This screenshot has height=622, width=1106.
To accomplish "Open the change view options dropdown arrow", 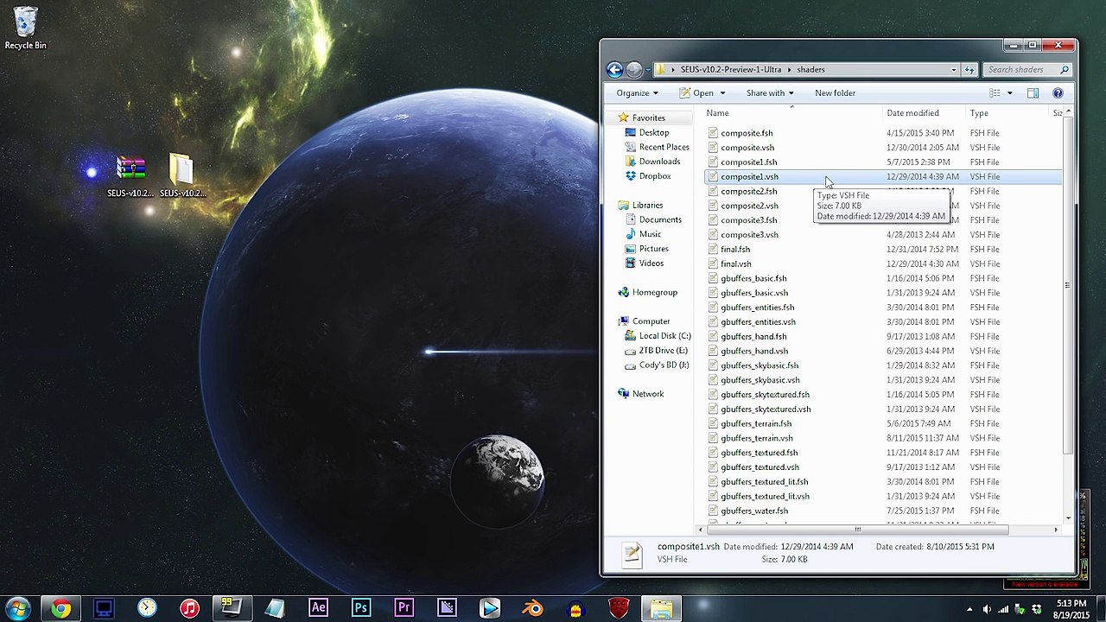I will pos(1009,93).
